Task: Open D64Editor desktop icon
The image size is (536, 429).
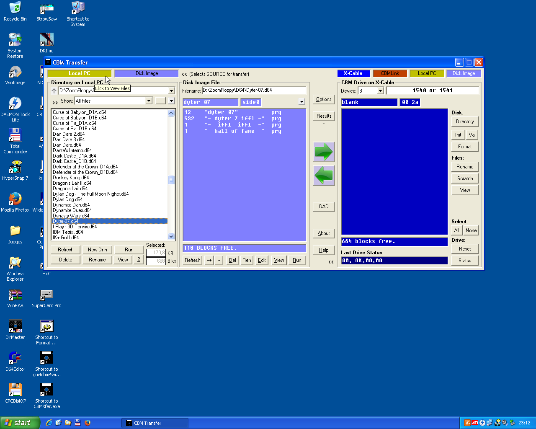Action: coord(15,362)
